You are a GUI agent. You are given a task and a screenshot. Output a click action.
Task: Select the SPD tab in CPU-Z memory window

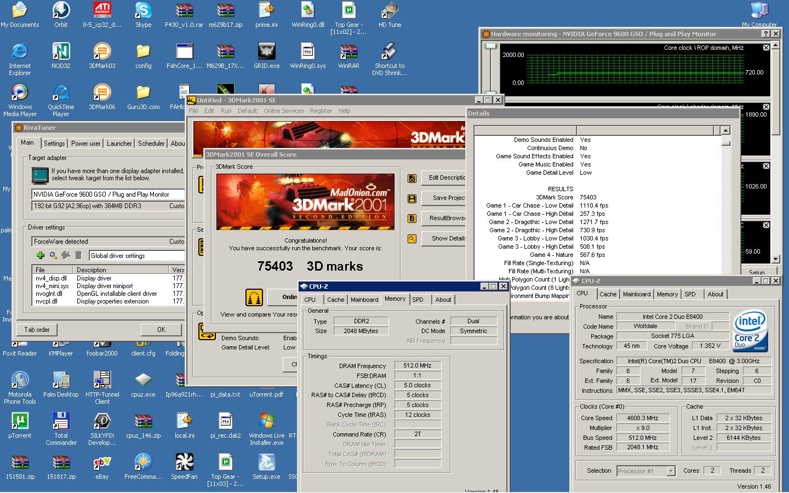(418, 300)
